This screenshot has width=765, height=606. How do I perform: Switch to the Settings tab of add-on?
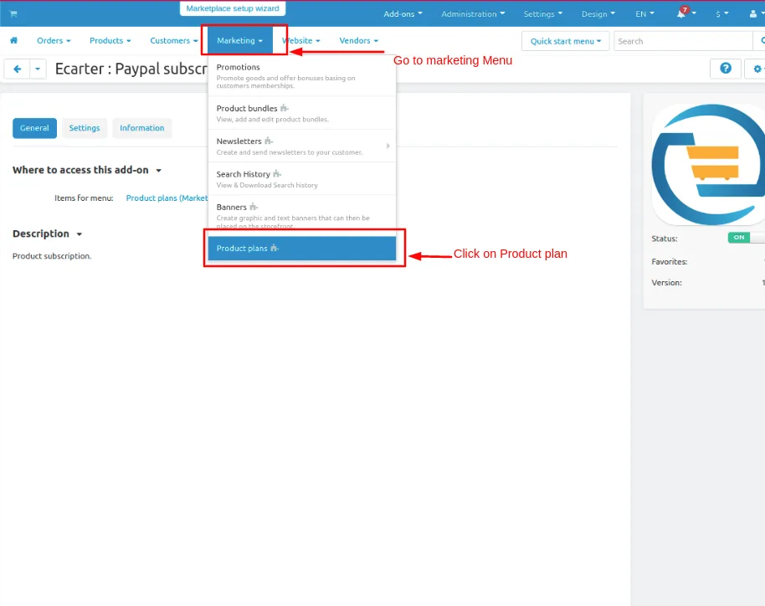click(85, 128)
